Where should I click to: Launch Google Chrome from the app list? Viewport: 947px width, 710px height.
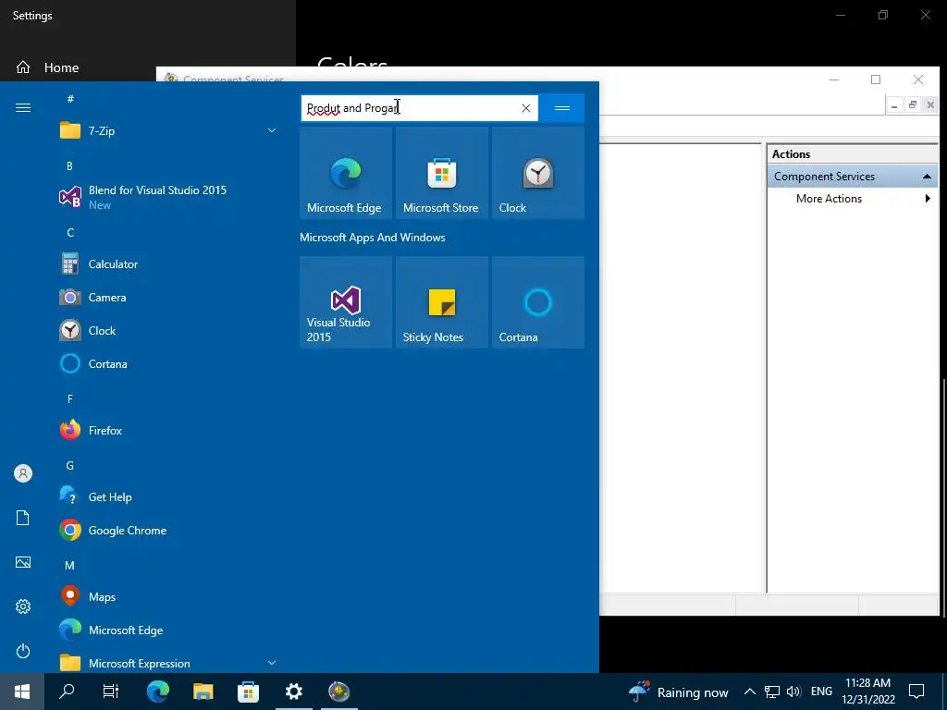click(167, 530)
